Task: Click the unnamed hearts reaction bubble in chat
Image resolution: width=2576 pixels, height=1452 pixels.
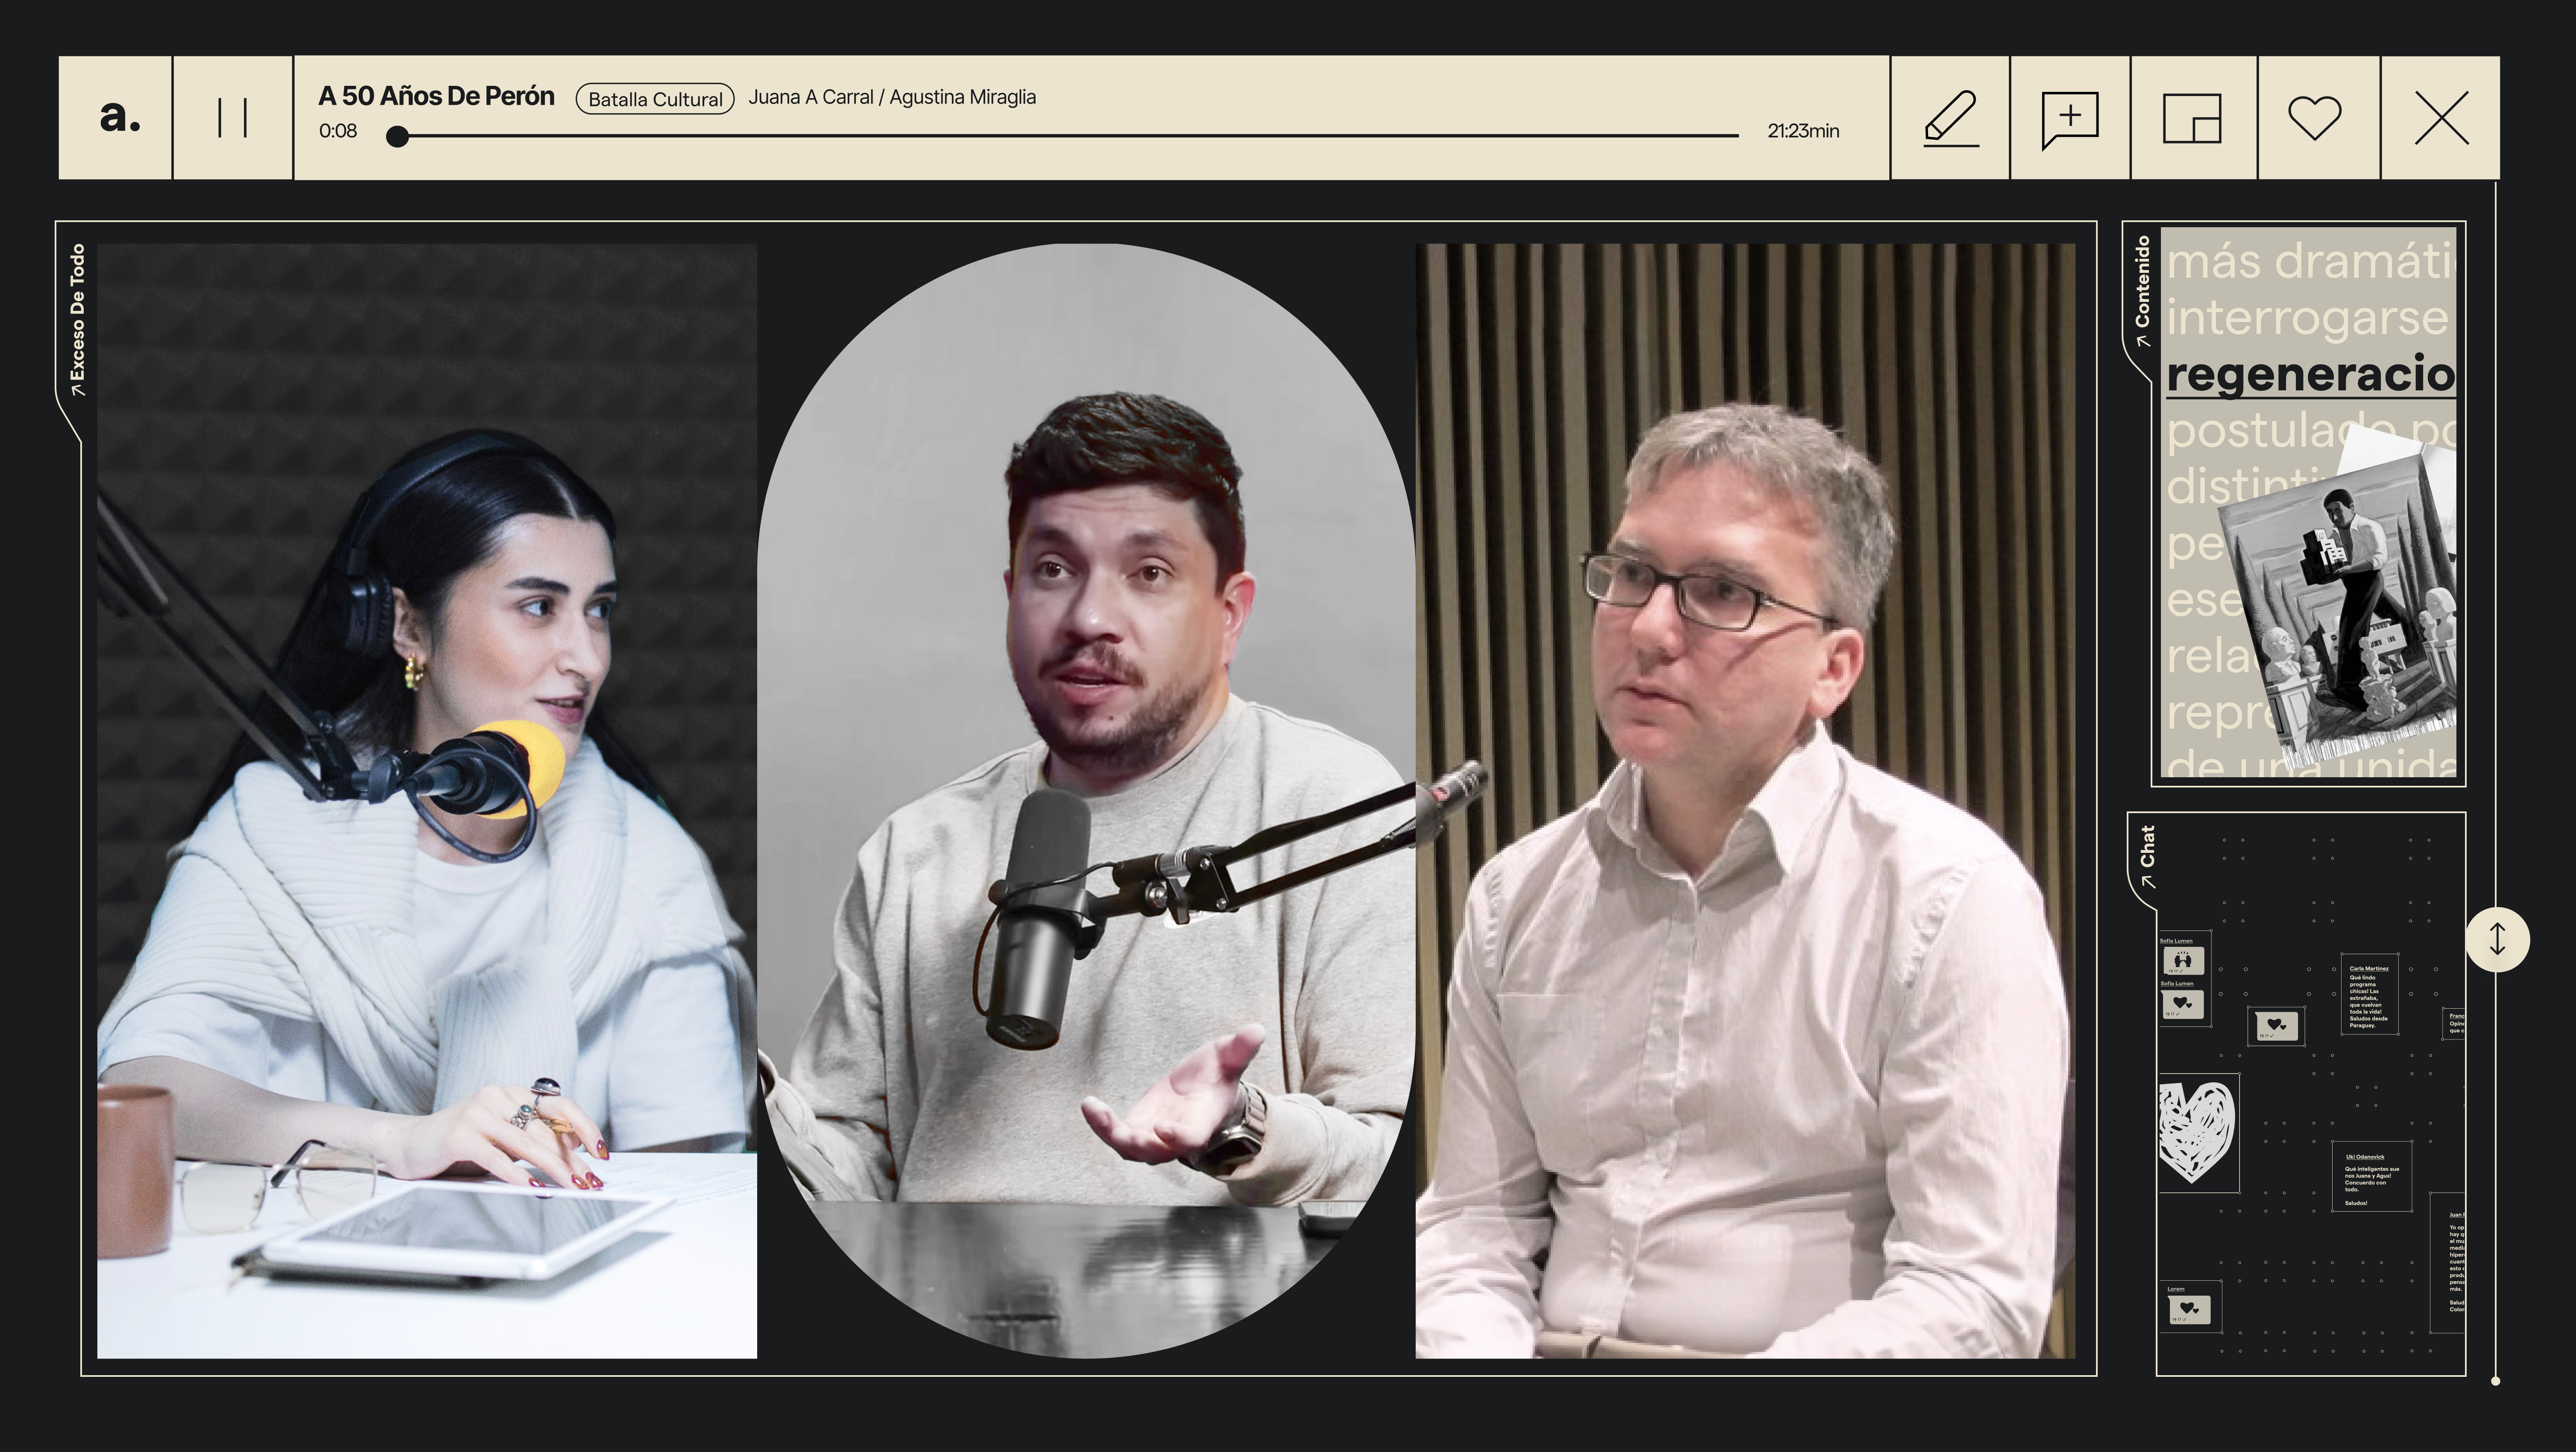Action: (x=2276, y=1025)
